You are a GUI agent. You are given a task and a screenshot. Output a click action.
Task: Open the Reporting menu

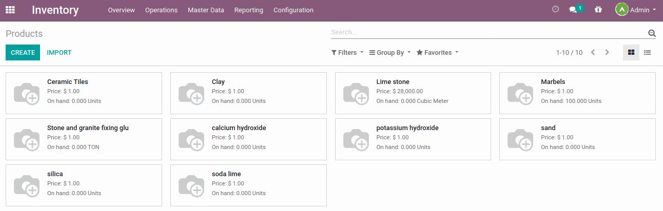coord(248,10)
